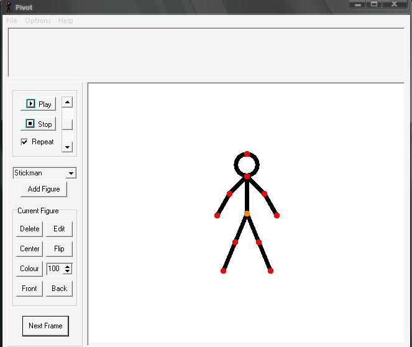
Task: Edit the current figure
Action: pyautogui.click(x=59, y=229)
